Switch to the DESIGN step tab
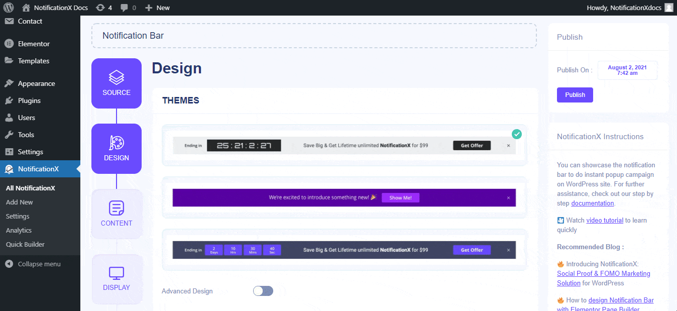The image size is (677, 311). tap(117, 149)
